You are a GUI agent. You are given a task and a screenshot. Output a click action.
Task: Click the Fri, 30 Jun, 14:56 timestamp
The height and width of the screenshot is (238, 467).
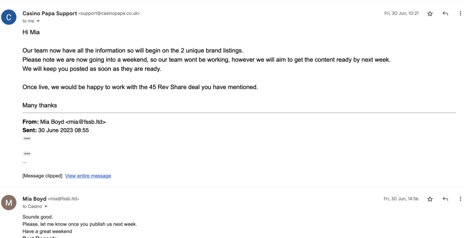pyautogui.click(x=401, y=199)
